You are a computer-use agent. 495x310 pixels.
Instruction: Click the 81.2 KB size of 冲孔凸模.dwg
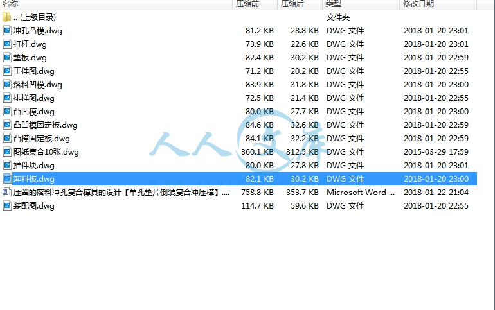(260, 31)
